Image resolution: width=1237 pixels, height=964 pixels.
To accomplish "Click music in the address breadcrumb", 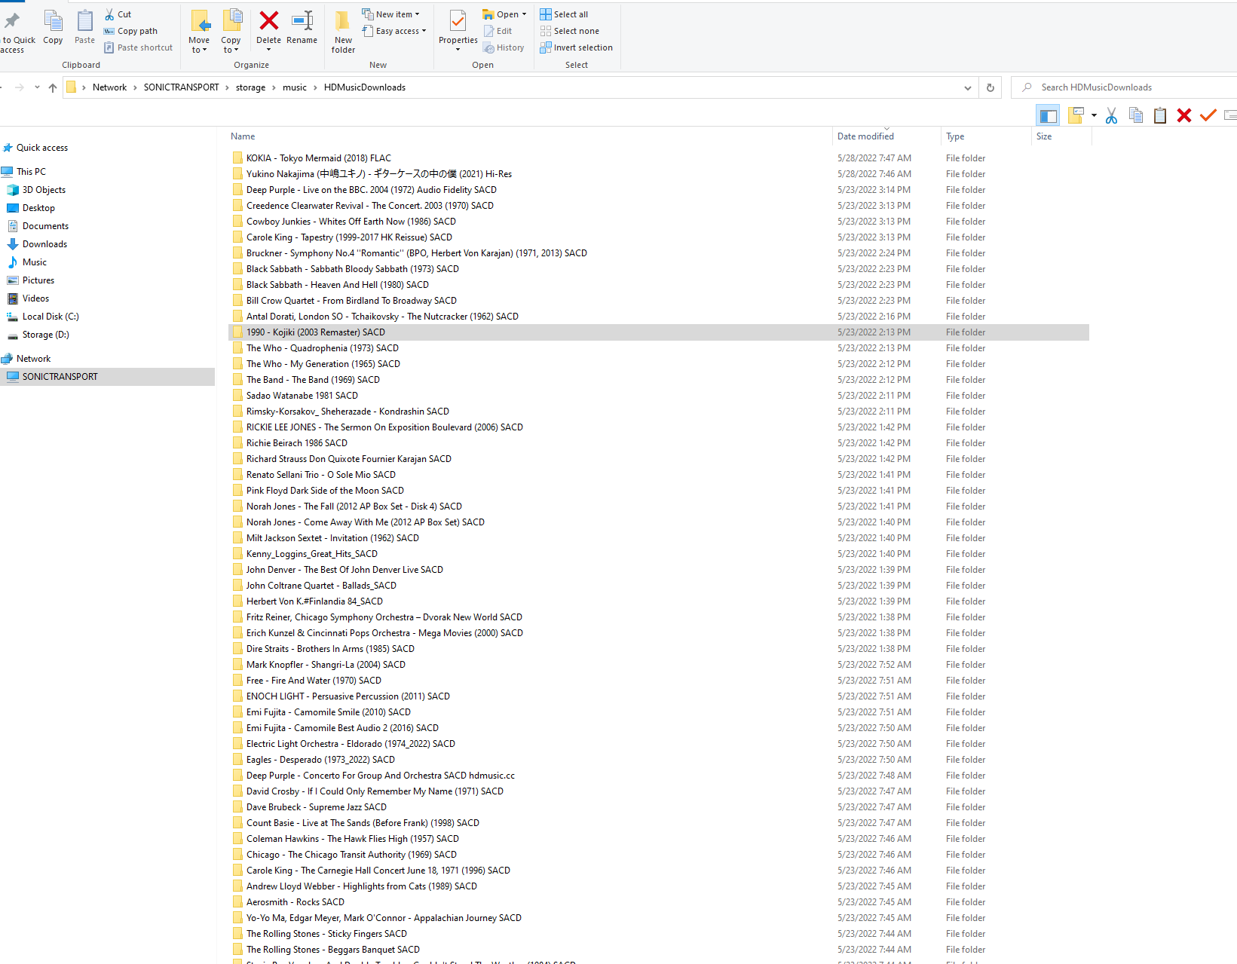I will [x=295, y=87].
